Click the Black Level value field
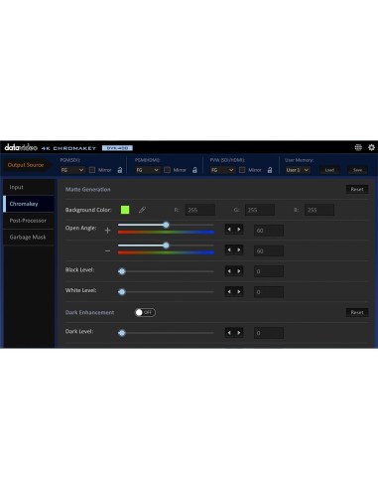This screenshot has height=489, width=378. point(269,271)
